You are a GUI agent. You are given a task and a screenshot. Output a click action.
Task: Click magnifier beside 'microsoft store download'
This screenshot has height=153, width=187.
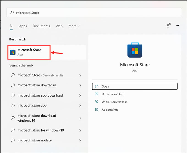[13, 85]
